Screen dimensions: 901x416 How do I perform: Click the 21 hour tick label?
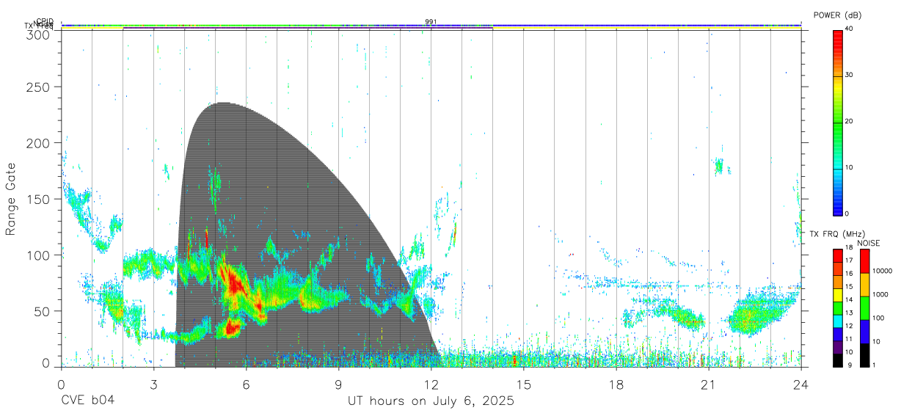coord(709,384)
